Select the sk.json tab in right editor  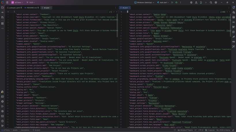pos(125,8)
